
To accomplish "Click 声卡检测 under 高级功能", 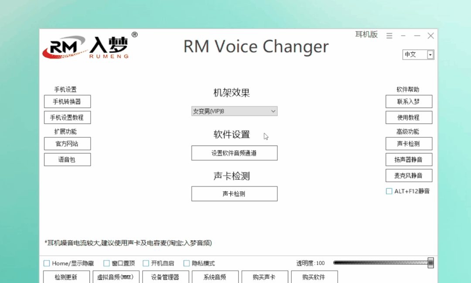I will (x=409, y=143).
